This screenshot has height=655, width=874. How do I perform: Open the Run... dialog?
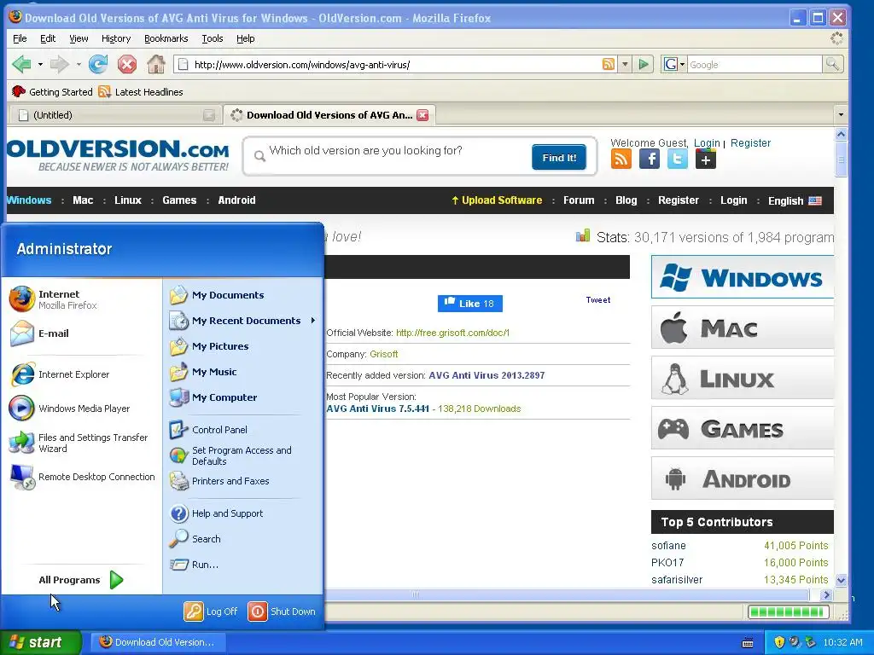point(244,565)
